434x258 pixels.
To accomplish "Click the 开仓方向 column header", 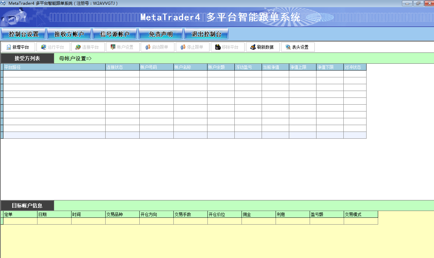I will 157,214.
